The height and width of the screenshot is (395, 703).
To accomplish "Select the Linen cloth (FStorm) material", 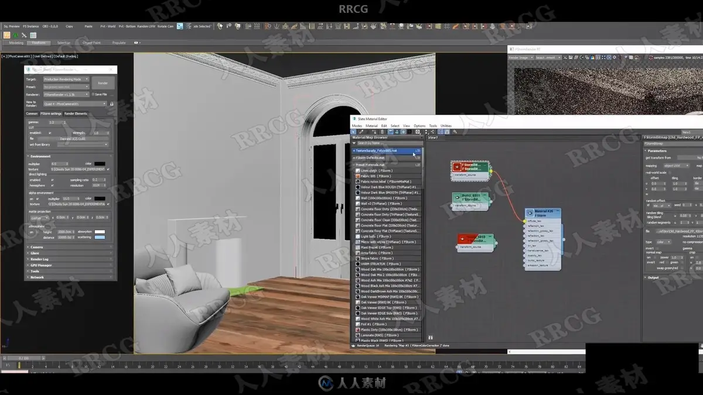I will [387, 170].
